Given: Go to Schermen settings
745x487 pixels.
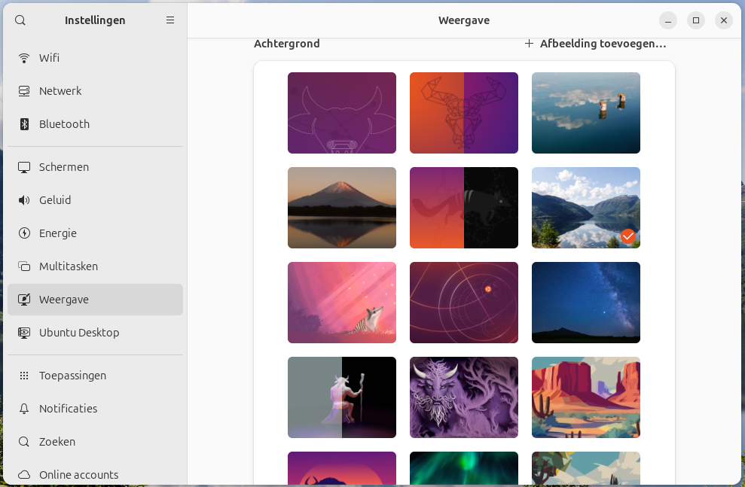Looking at the screenshot, I should pyautogui.click(x=64, y=167).
